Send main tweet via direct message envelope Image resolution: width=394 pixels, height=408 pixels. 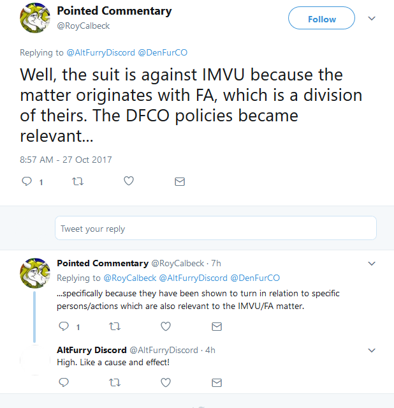[180, 181]
